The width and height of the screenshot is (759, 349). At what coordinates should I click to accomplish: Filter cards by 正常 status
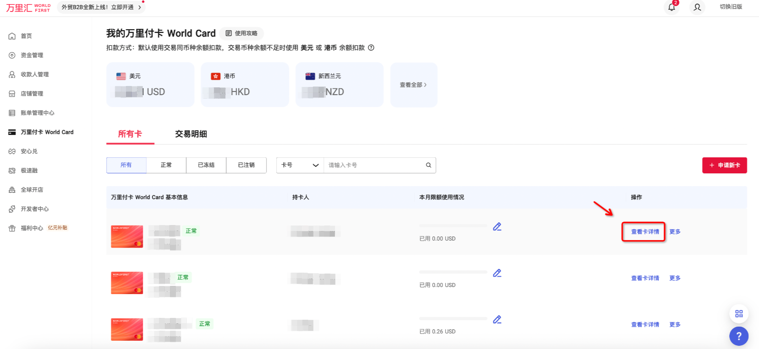pos(166,165)
